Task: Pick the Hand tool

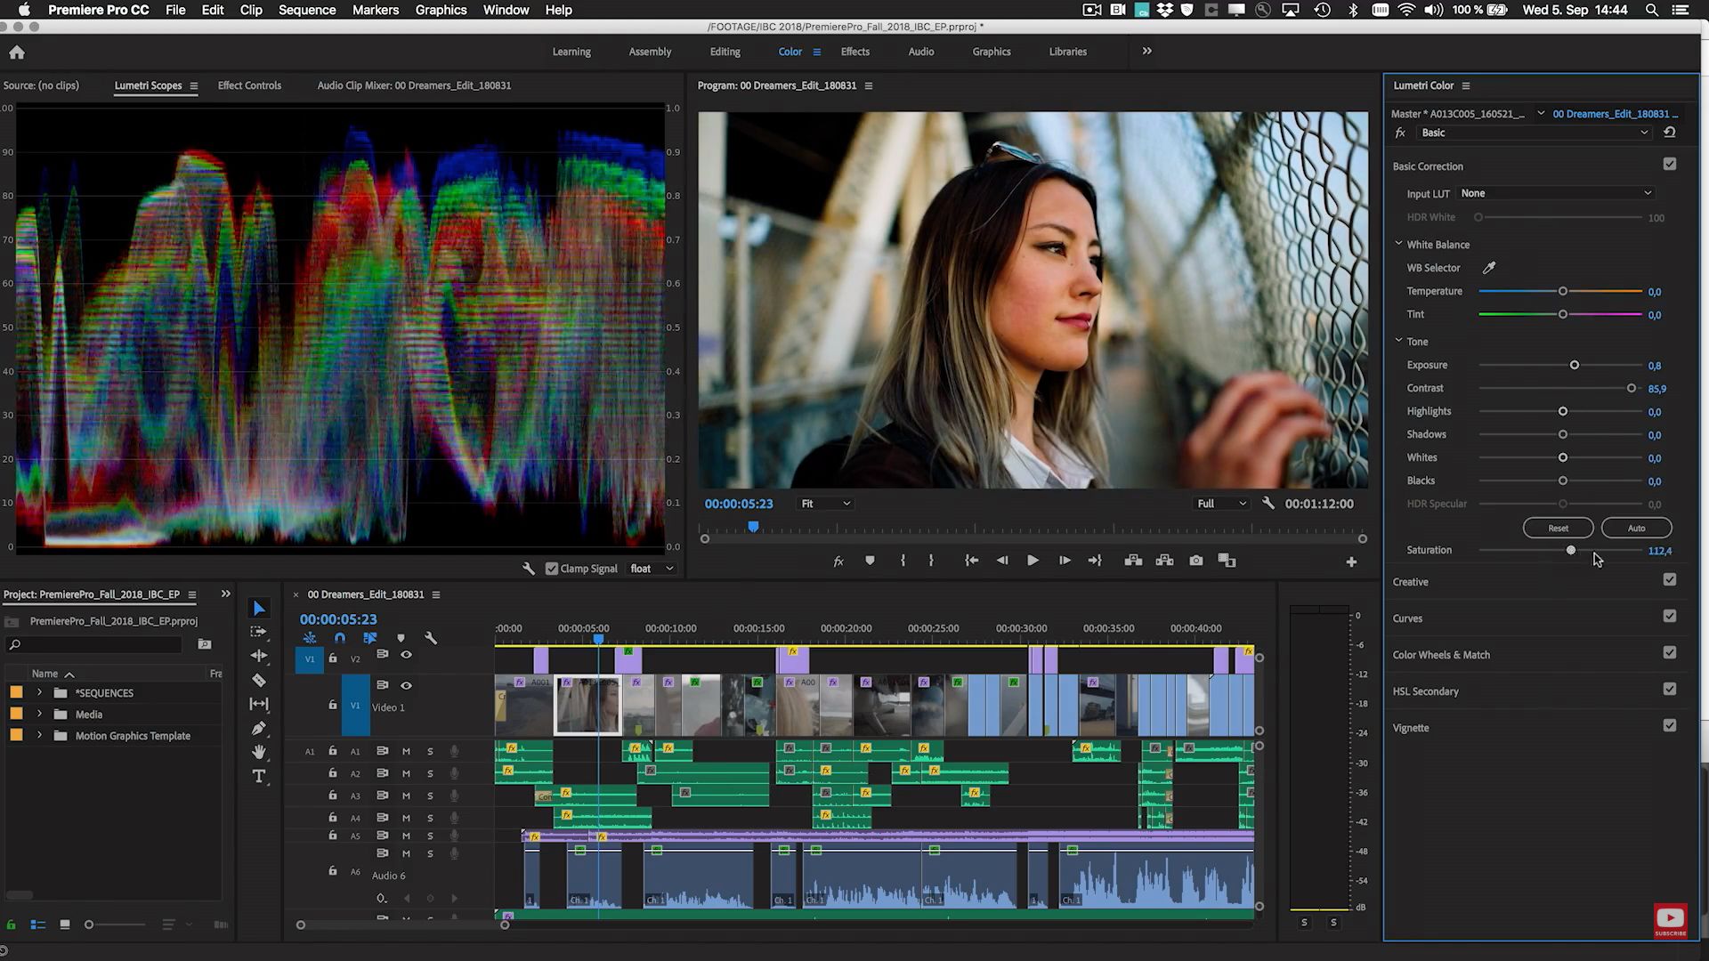Action: [x=259, y=753]
